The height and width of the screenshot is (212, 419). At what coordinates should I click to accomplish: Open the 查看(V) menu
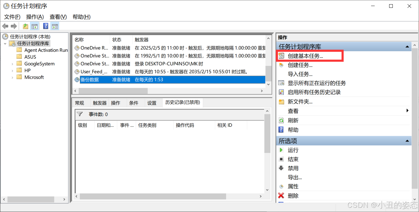pyautogui.click(x=58, y=17)
